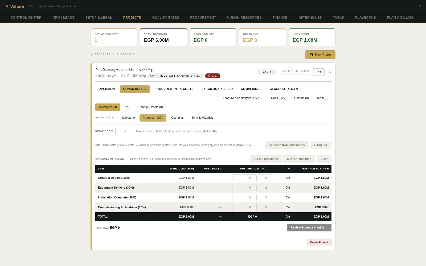Screen dimensions: 426x266
Task: Go to Plan & Billing
Action: coord(400,18)
